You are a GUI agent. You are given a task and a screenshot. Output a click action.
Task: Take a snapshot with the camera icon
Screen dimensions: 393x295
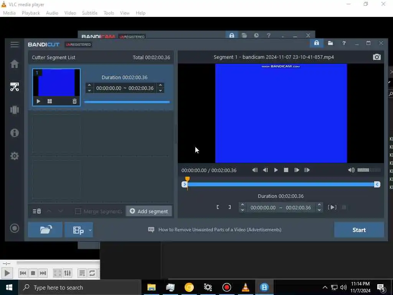point(376,57)
